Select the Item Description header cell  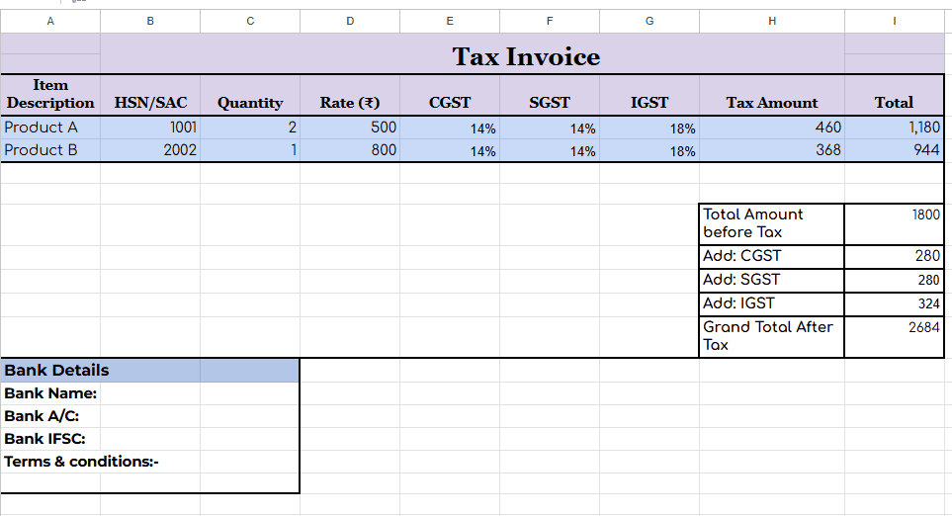[x=50, y=94]
